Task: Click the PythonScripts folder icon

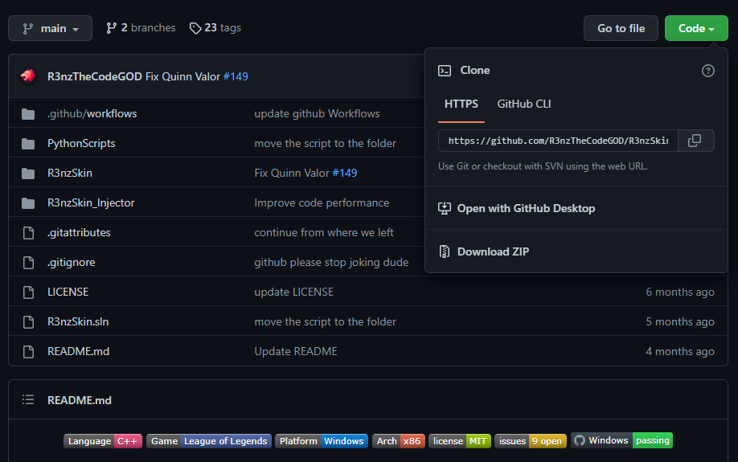Action: click(x=28, y=144)
